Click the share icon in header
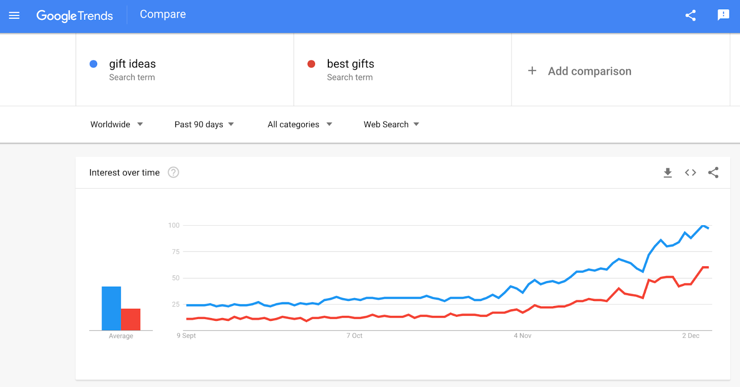740x387 pixels. point(691,15)
